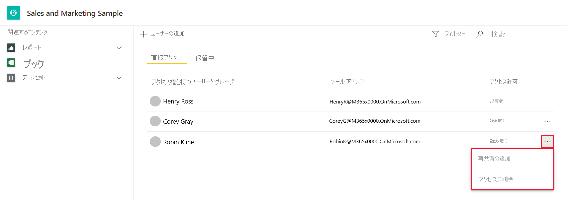The image size is (567, 200).
Task: Click Corey Gray avatar circle
Action: click(155, 121)
